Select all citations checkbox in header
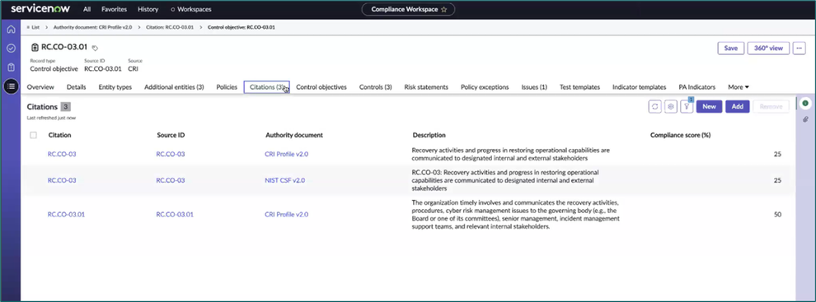 (33, 135)
